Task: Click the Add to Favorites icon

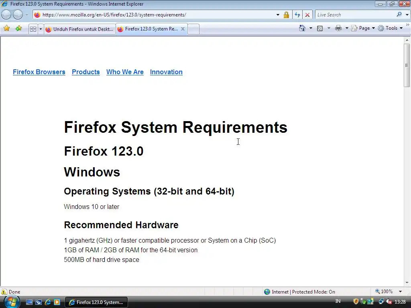Action: pyautogui.click(x=18, y=28)
